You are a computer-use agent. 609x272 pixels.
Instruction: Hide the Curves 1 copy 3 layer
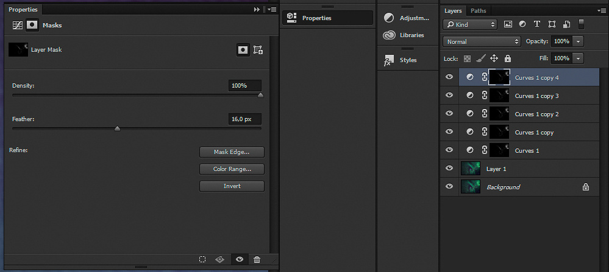[449, 96]
